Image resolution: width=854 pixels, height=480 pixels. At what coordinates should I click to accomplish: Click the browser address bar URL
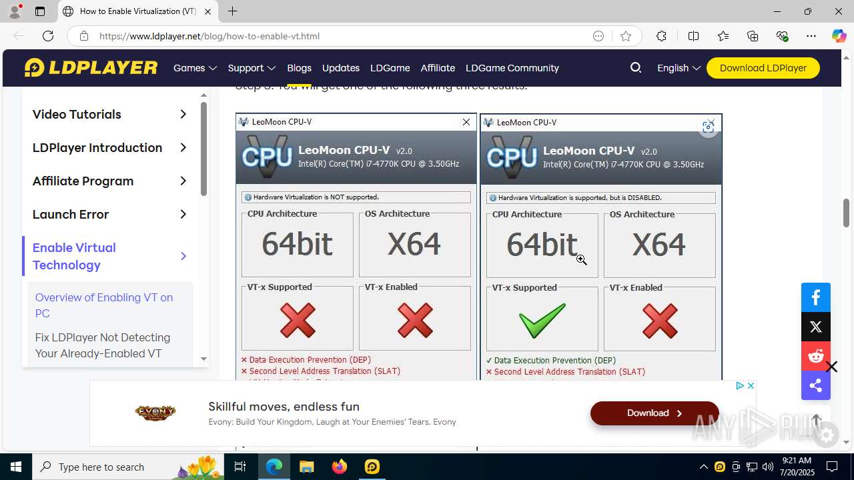[x=209, y=36]
